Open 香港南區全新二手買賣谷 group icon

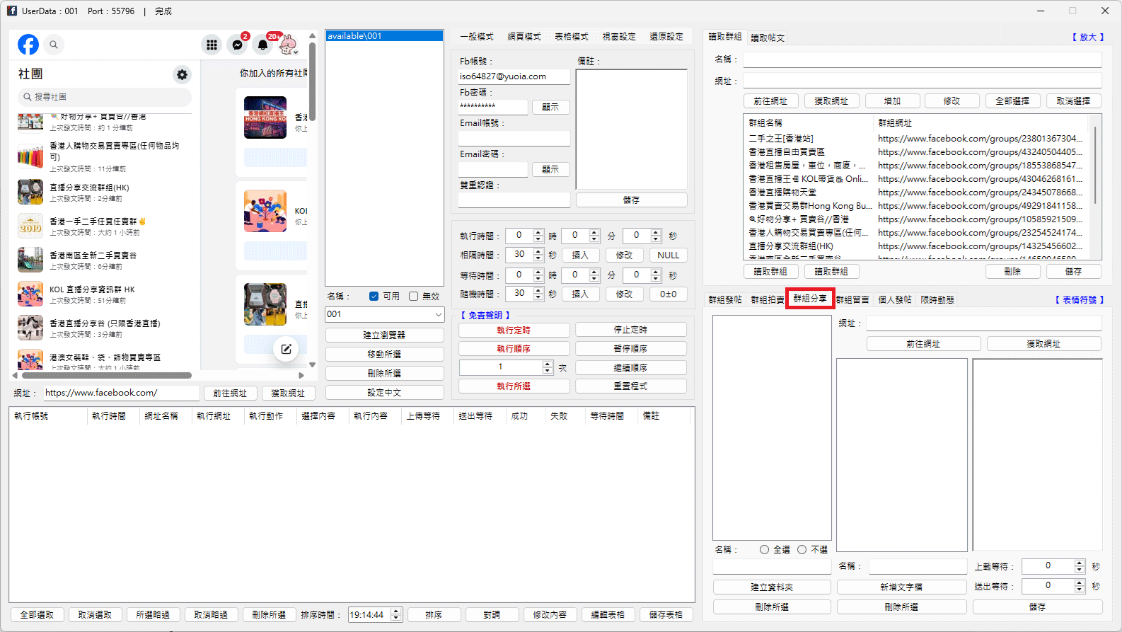coord(30,260)
